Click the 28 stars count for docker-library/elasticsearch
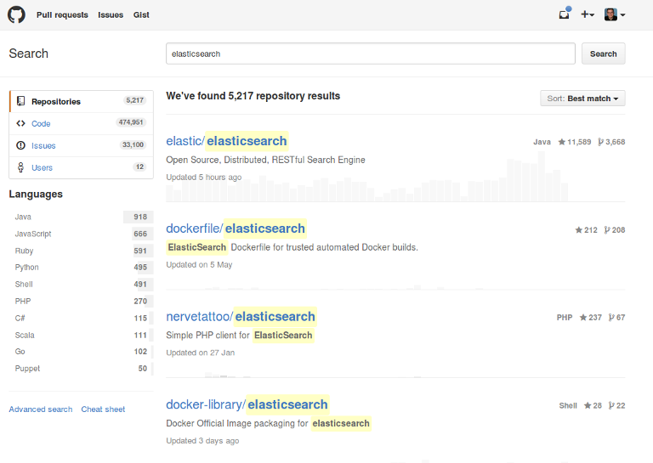The width and height of the screenshot is (653, 463). (x=593, y=405)
